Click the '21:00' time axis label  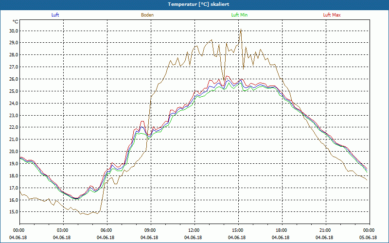pyautogui.click(x=324, y=230)
